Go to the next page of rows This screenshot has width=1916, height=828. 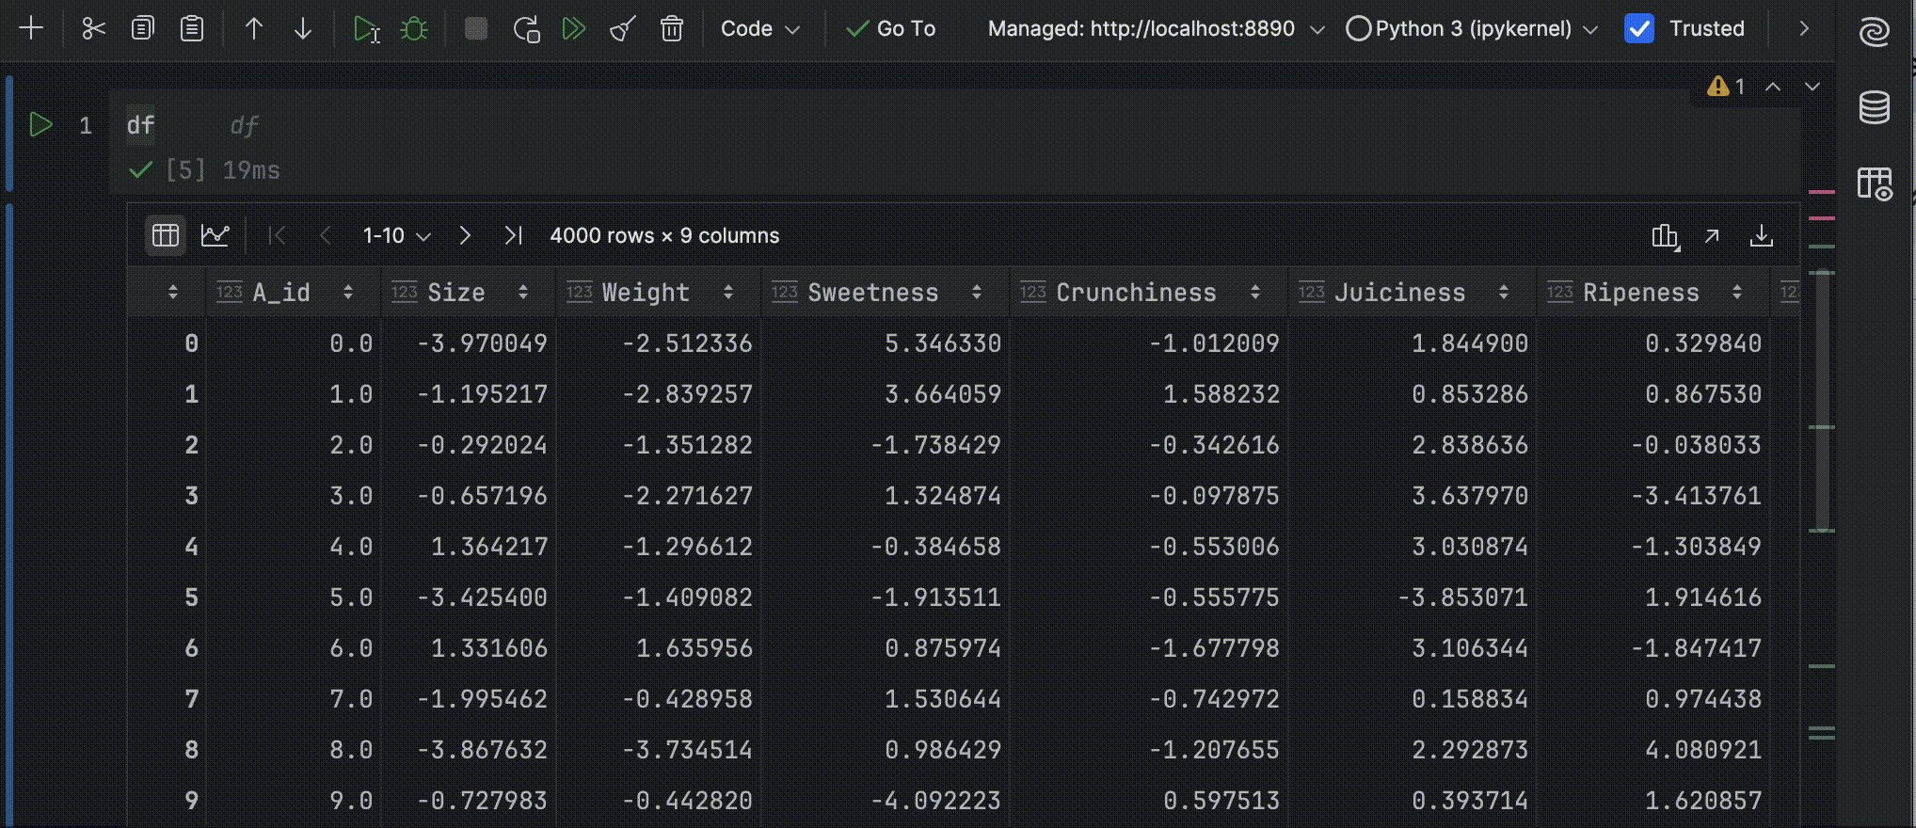coord(465,236)
